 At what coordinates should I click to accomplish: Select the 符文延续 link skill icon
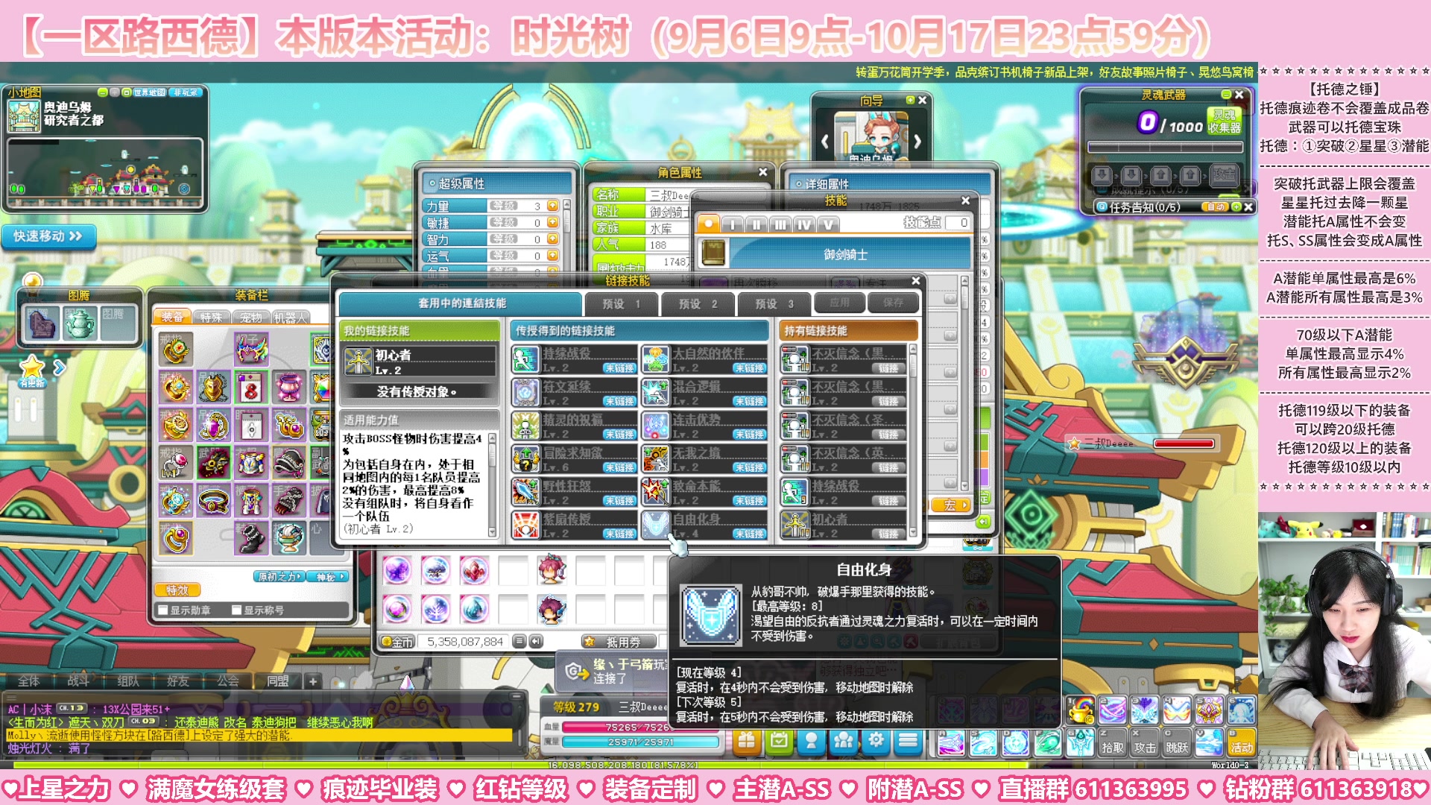(525, 393)
